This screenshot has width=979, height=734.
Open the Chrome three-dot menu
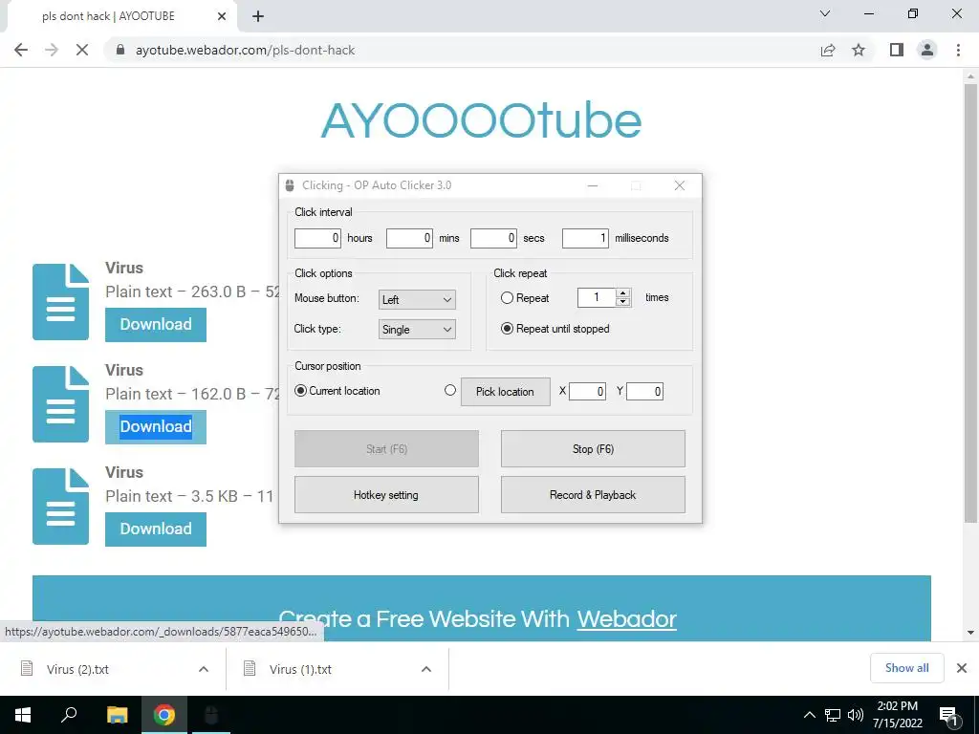coord(958,50)
